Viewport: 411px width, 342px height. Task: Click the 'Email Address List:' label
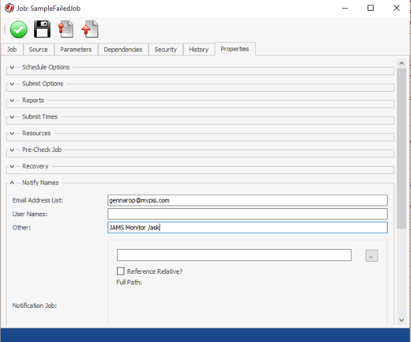pyautogui.click(x=37, y=200)
